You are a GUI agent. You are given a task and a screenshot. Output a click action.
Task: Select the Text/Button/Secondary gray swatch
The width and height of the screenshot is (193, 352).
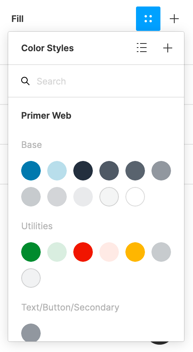(x=31, y=332)
